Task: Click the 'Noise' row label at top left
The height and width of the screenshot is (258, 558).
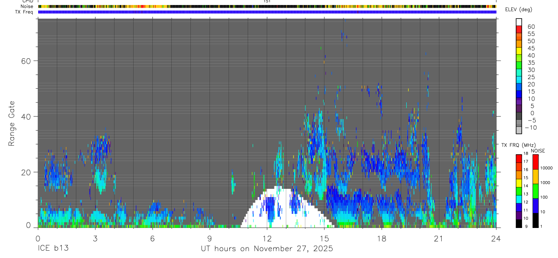Action: coord(27,6)
